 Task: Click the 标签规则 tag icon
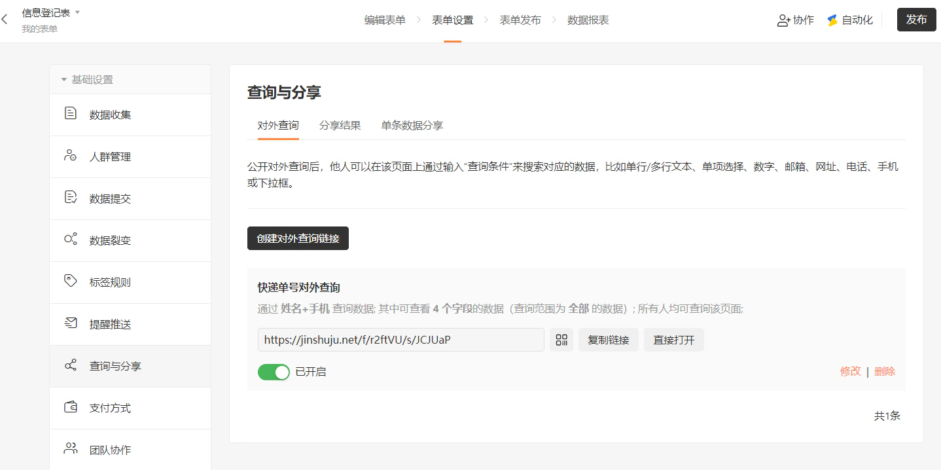click(71, 281)
